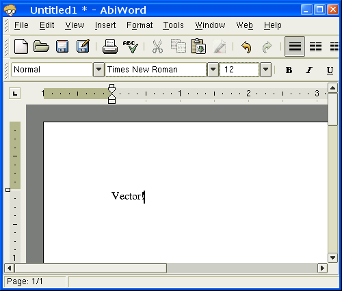Expand the Normal paragraph style dropdown
Screen dimensions: 342x291
point(98,69)
